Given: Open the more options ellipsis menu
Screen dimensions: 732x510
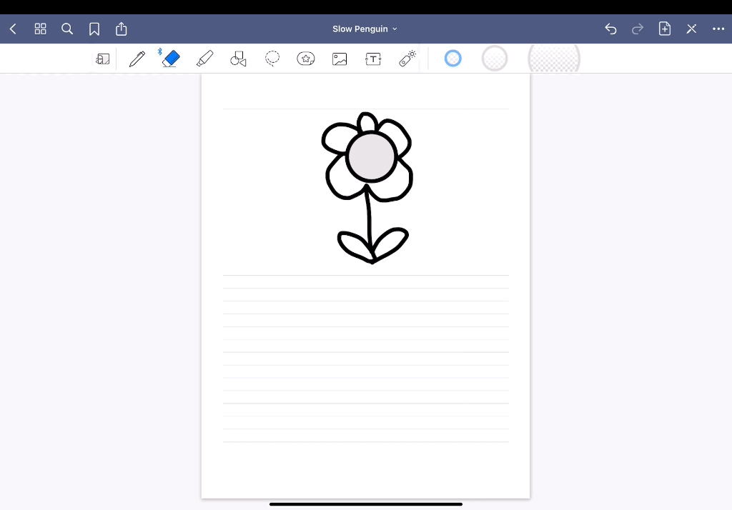Looking at the screenshot, I should (718, 29).
